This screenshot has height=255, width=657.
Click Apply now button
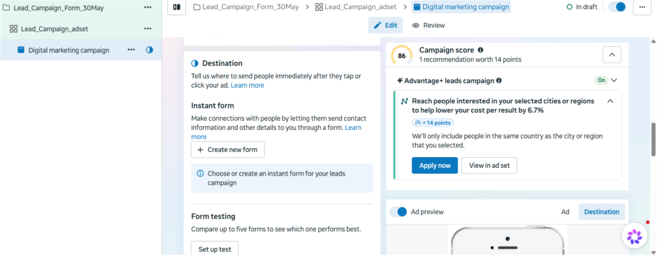(434, 165)
